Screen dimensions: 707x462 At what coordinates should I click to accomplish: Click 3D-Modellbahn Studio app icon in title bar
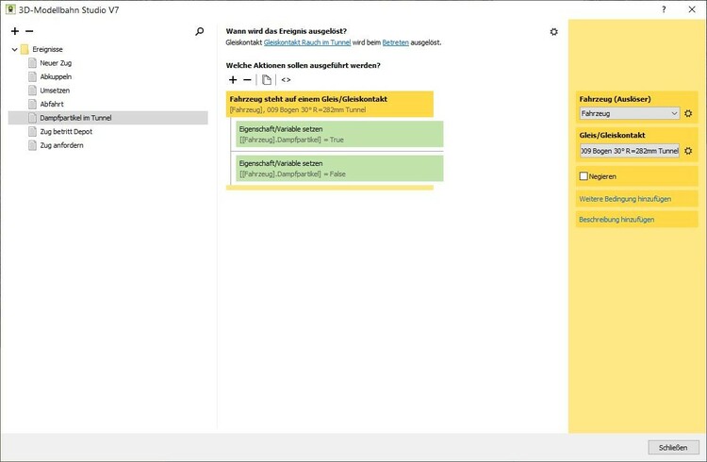10,9
